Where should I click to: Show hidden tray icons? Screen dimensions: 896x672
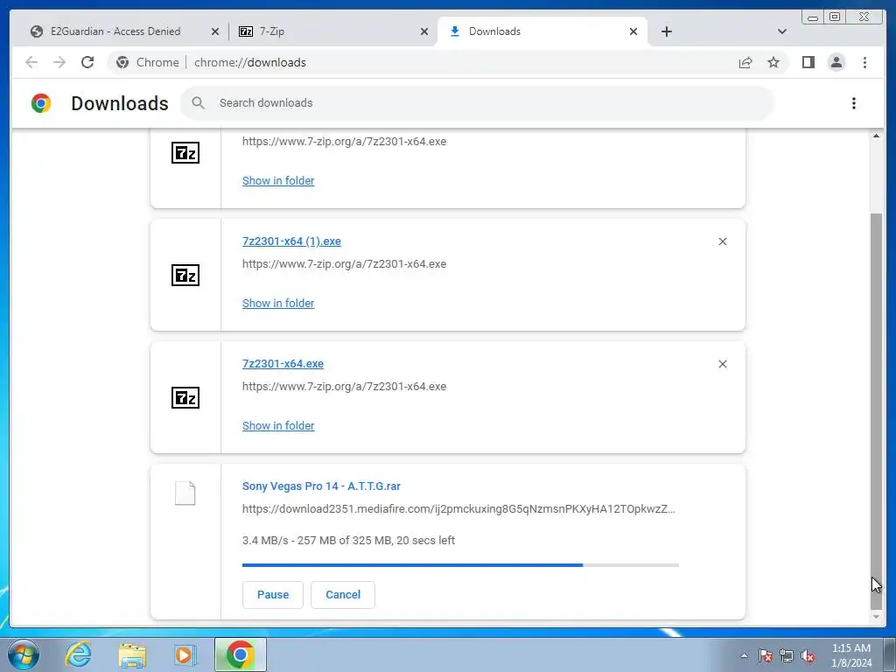pos(744,656)
